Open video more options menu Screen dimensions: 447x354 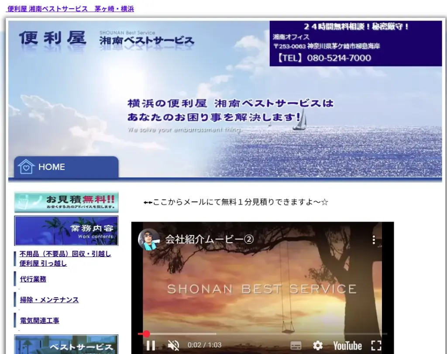click(374, 239)
